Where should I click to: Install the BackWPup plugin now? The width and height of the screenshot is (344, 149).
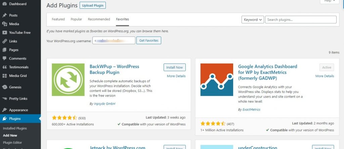coord(174,67)
